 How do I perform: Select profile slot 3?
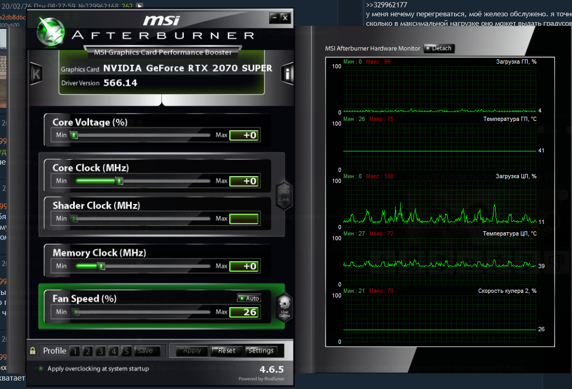click(100, 351)
